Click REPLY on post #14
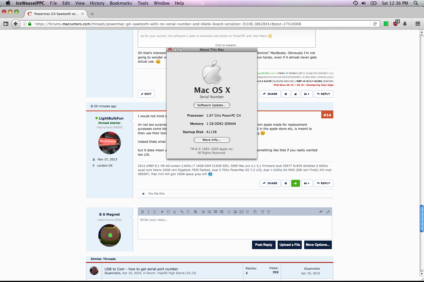The width and height of the screenshot is (424, 282). (x=323, y=183)
